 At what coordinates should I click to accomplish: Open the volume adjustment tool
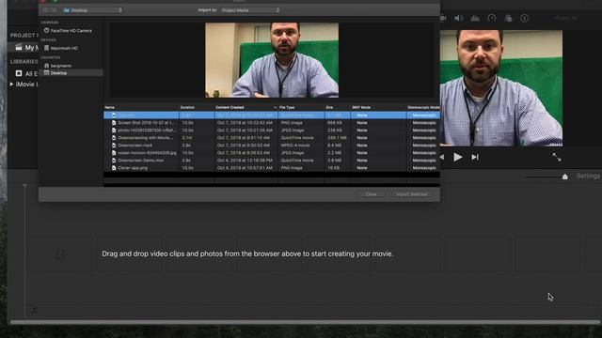458,18
